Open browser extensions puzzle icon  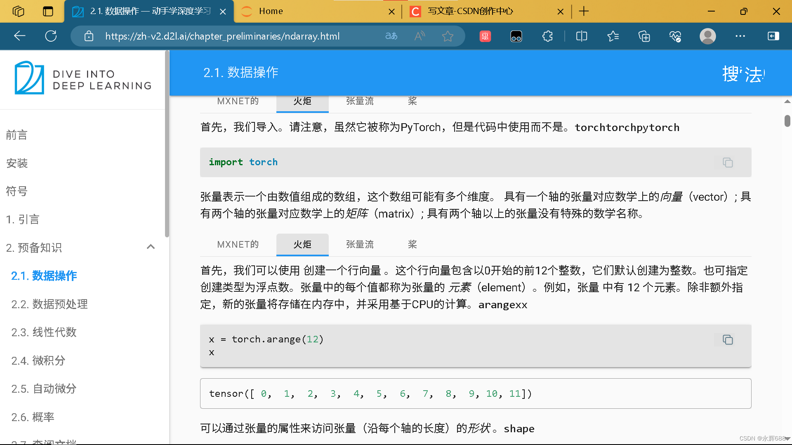547,36
